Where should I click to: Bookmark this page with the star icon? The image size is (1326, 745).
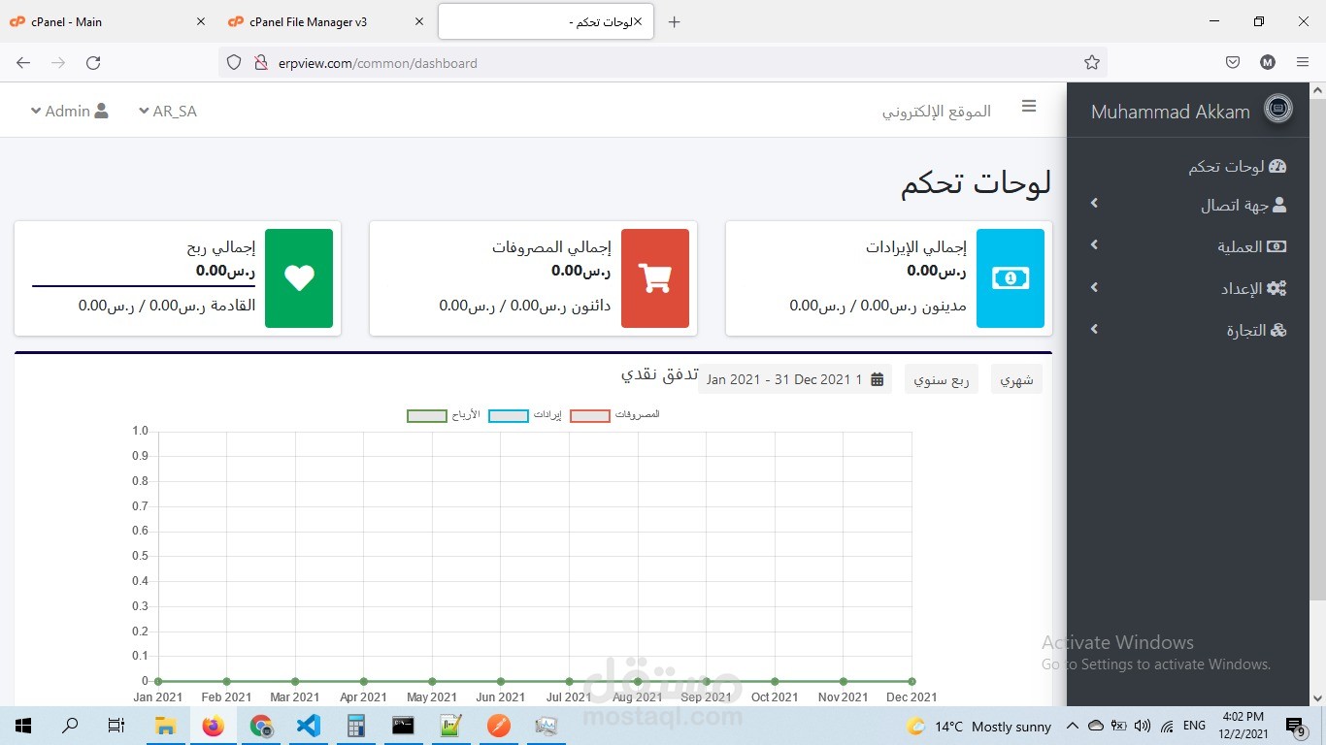[x=1092, y=62]
